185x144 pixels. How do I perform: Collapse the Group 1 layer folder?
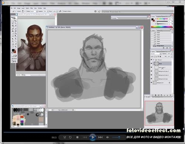(154, 60)
